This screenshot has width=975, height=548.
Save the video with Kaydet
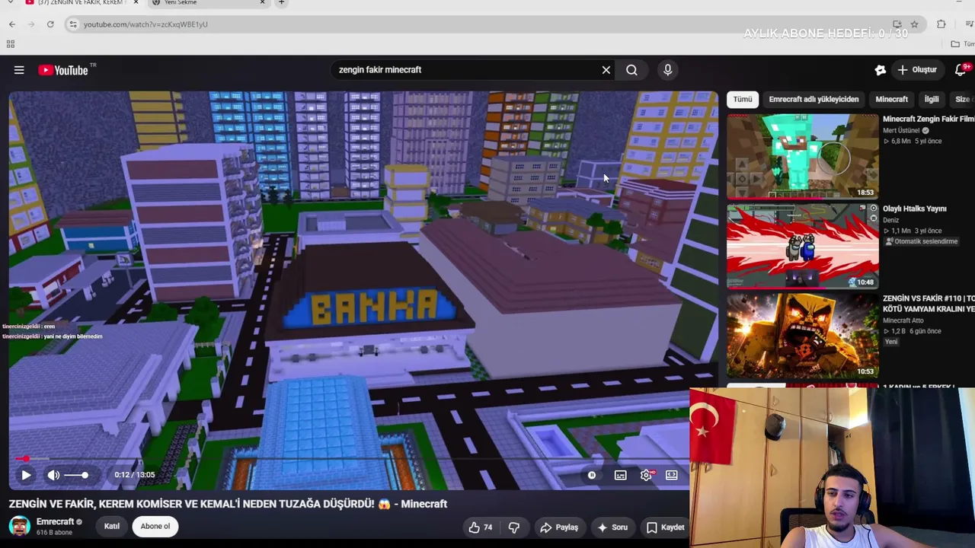pos(665,527)
